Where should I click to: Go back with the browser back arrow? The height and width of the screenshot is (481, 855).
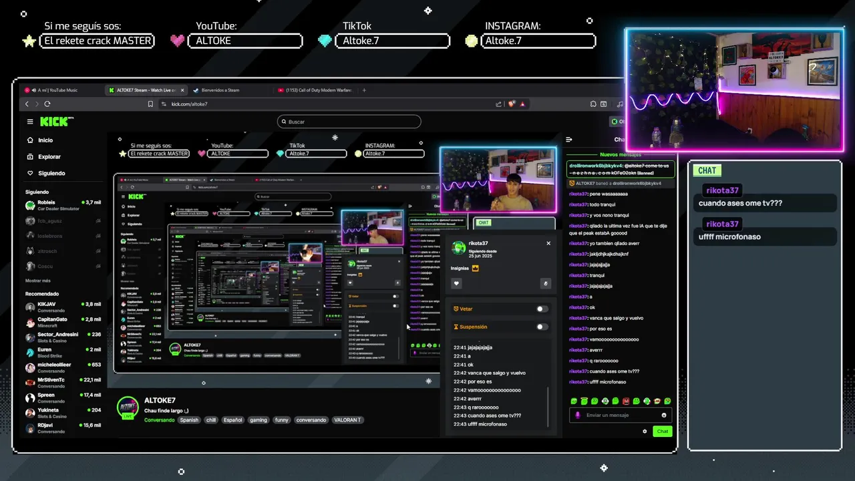[x=27, y=104]
